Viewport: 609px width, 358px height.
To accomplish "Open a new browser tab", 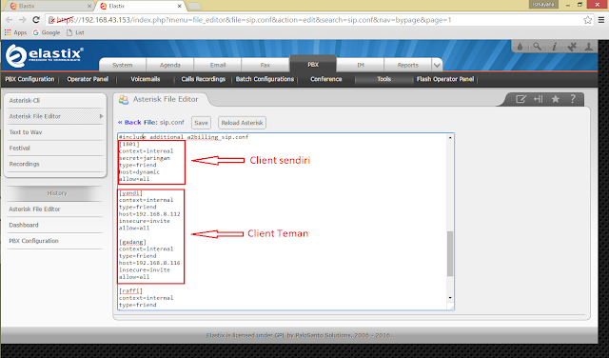I will (194, 6).
